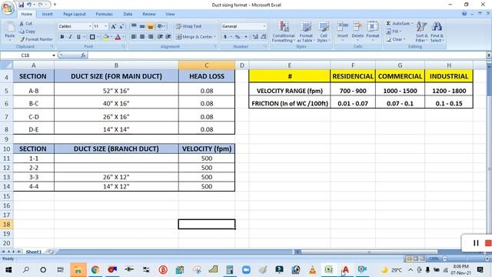Toggle bold formatting

[x=62, y=37]
